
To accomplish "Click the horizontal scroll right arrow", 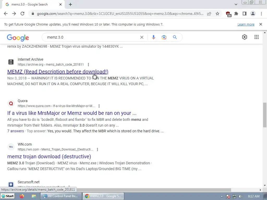I will coord(260,190).
